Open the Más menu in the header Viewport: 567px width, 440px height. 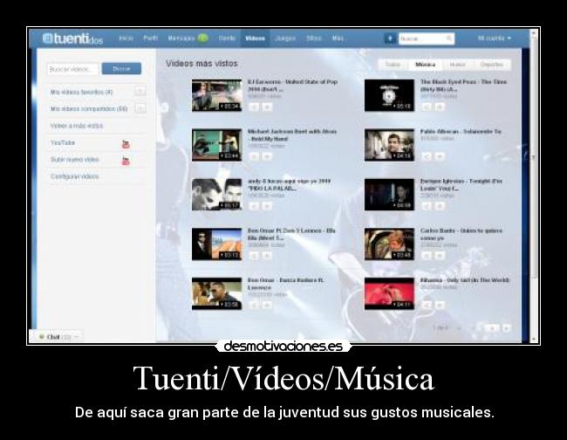tap(338, 38)
